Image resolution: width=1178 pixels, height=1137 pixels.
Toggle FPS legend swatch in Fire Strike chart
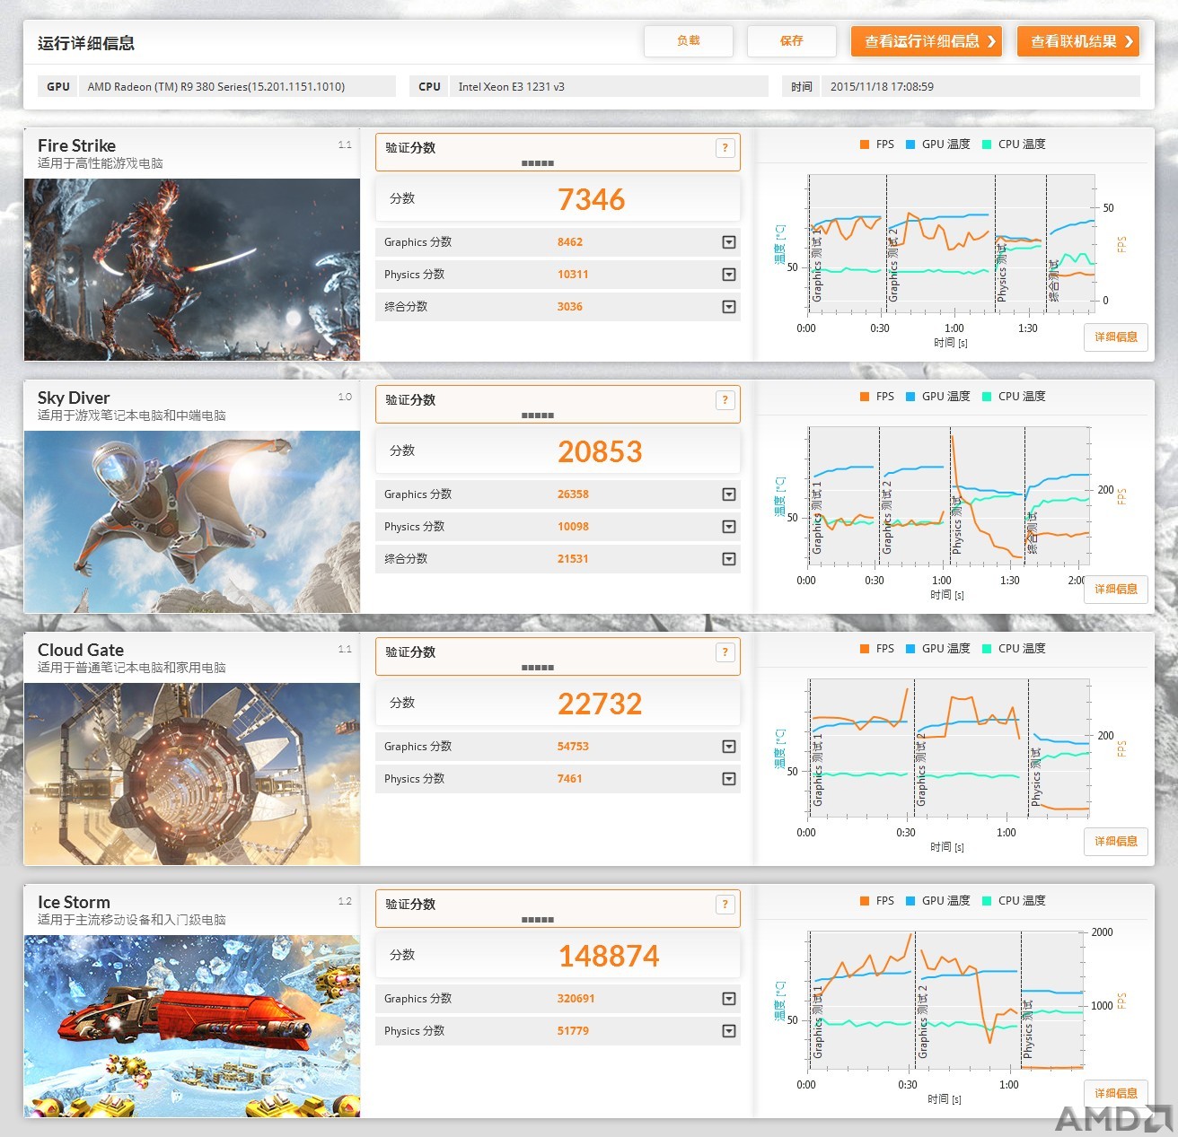tap(864, 144)
